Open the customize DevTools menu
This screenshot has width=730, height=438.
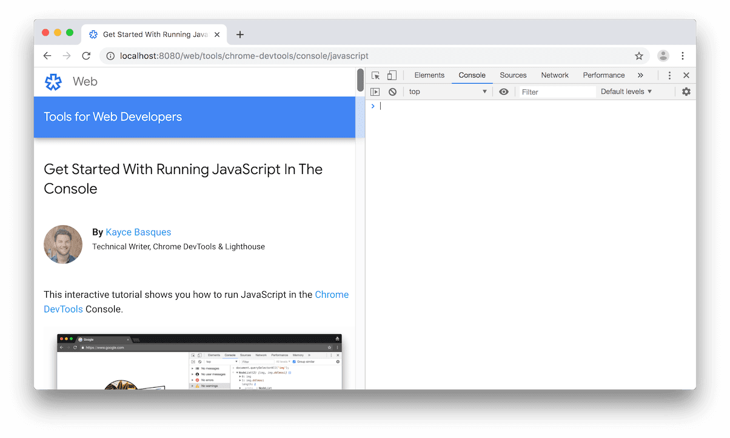pyautogui.click(x=669, y=75)
